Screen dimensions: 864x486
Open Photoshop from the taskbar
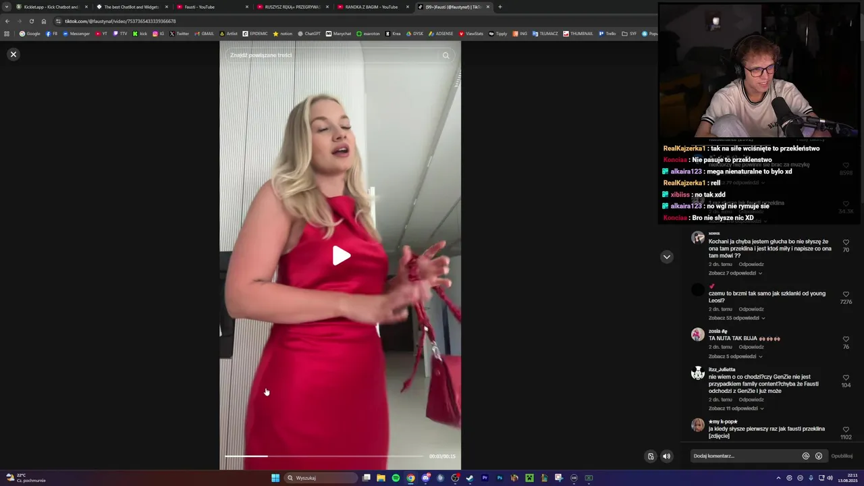click(x=500, y=478)
